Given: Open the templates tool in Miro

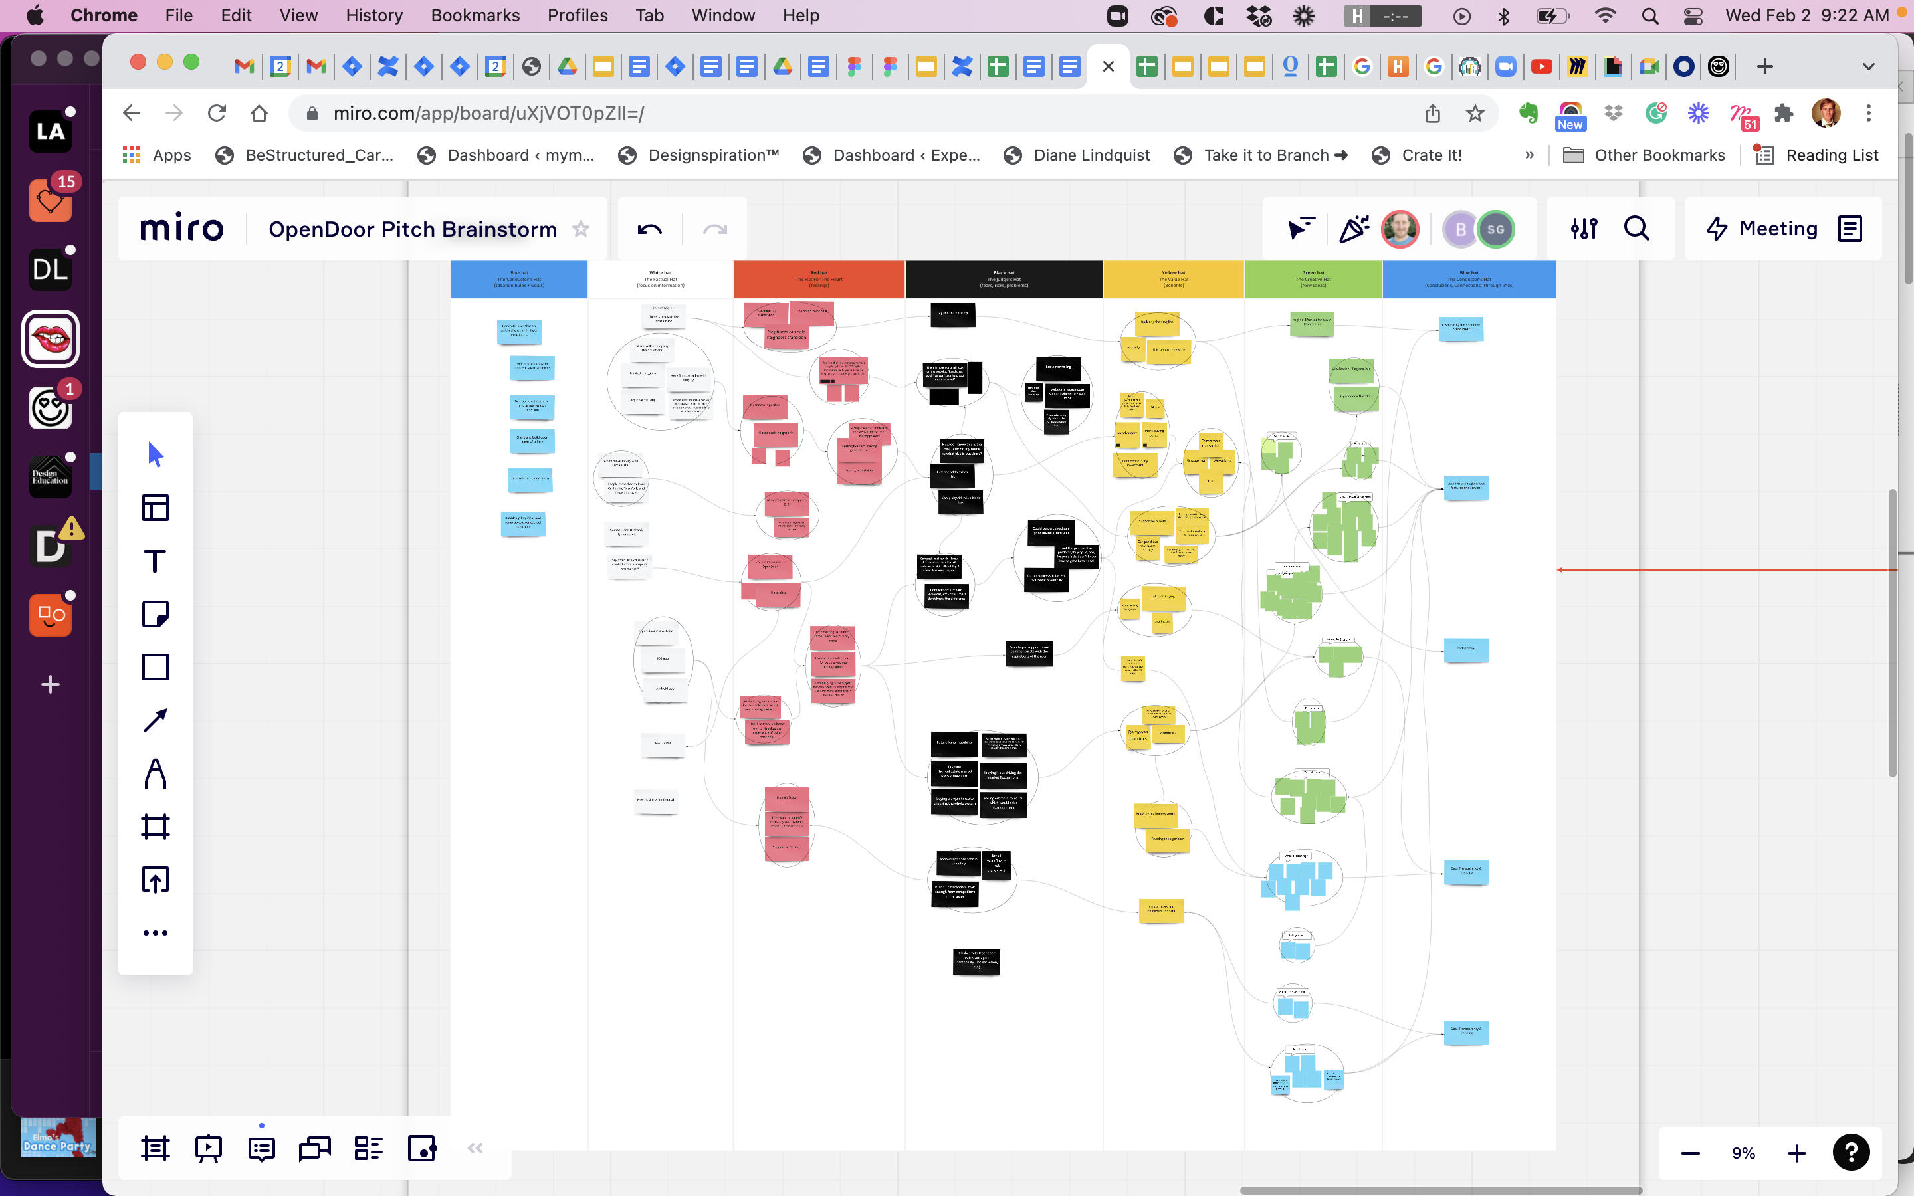Looking at the screenshot, I should [155, 508].
